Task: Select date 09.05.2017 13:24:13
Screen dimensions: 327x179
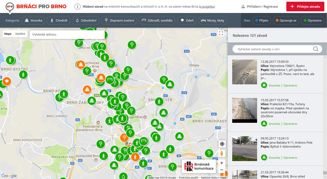Action: (x=275, y=138)
